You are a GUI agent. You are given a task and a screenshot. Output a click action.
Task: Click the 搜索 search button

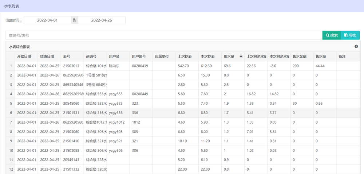pyautogui.click(x=332, y=35)
